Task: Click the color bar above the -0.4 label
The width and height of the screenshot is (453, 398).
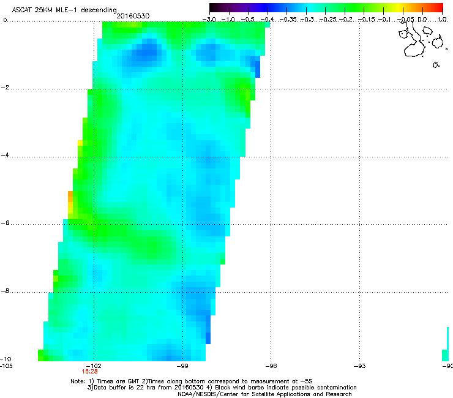Action: [268, 8]
